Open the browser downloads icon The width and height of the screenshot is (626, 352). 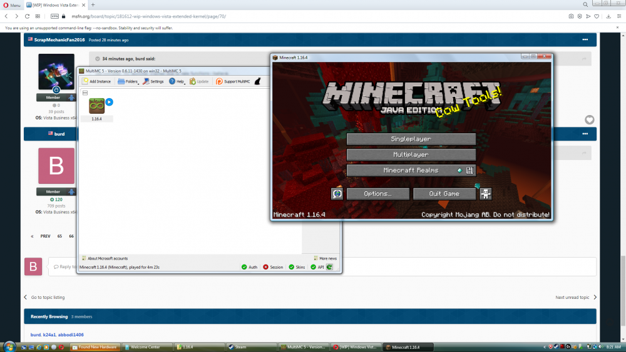coord(608,16)
